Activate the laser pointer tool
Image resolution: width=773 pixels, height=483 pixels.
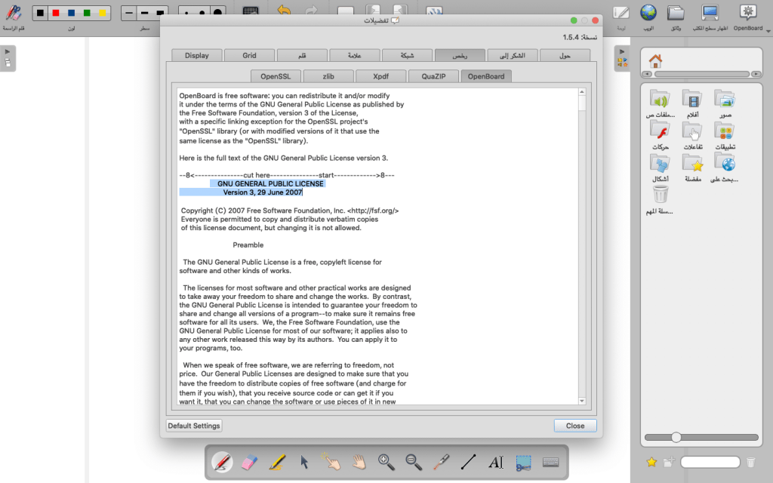pyautogui.click(x=442, y=462)
